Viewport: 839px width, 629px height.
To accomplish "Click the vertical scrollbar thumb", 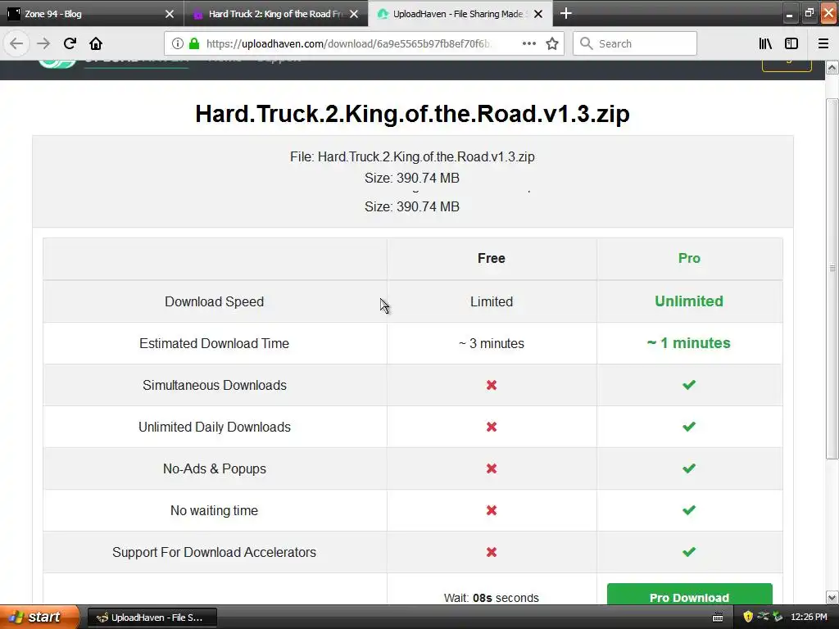I will click(832, 278).
